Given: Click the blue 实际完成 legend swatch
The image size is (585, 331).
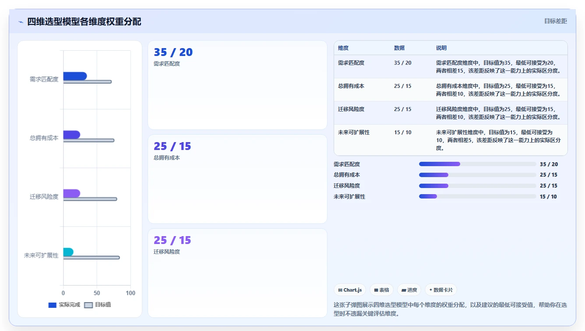Looking at the screenshot, I should coord(52,305).
